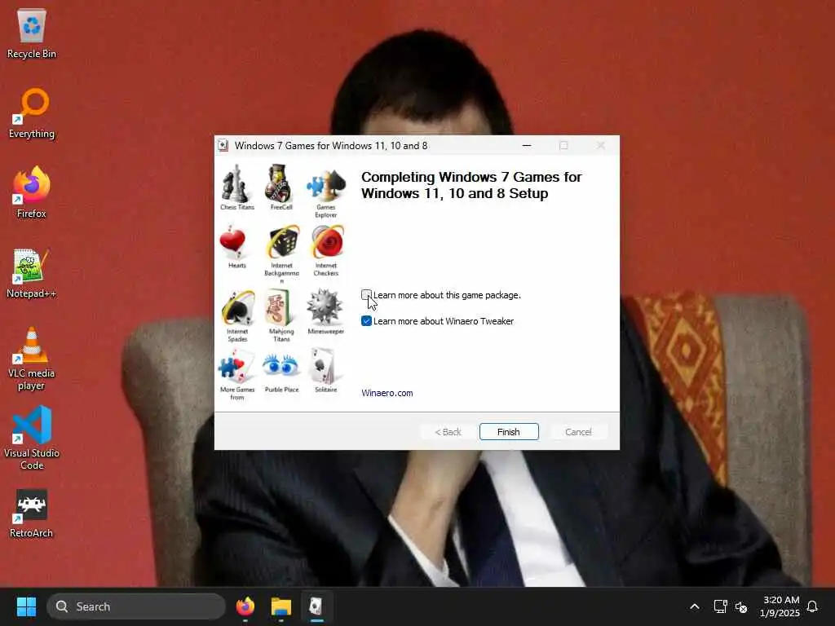Select the Mahjong Titans icon
Screen dimensions: 835x626
click(279, 307)
